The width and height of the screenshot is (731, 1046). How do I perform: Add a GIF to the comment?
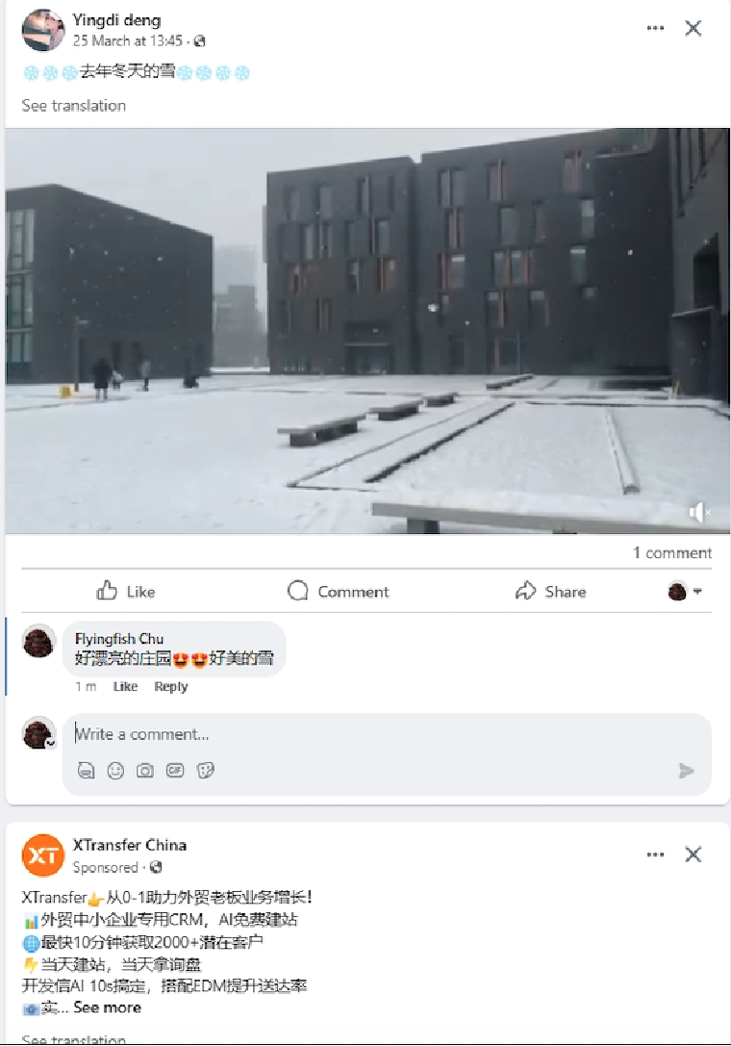[x=175, y=771]
